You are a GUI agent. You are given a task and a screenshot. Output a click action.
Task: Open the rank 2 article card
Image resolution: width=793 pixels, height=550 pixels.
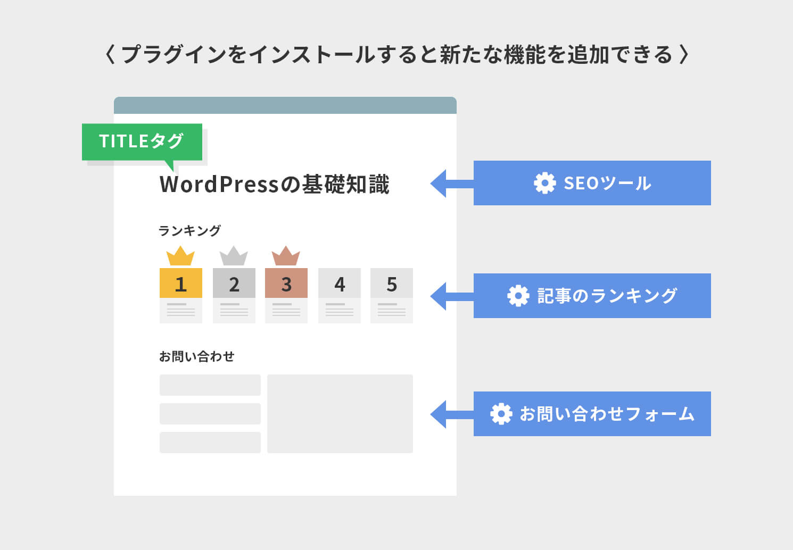pyautogui.click(x=234, y=296)
